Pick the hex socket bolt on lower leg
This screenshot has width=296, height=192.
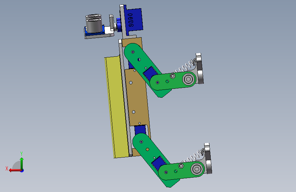coord(196,169)
